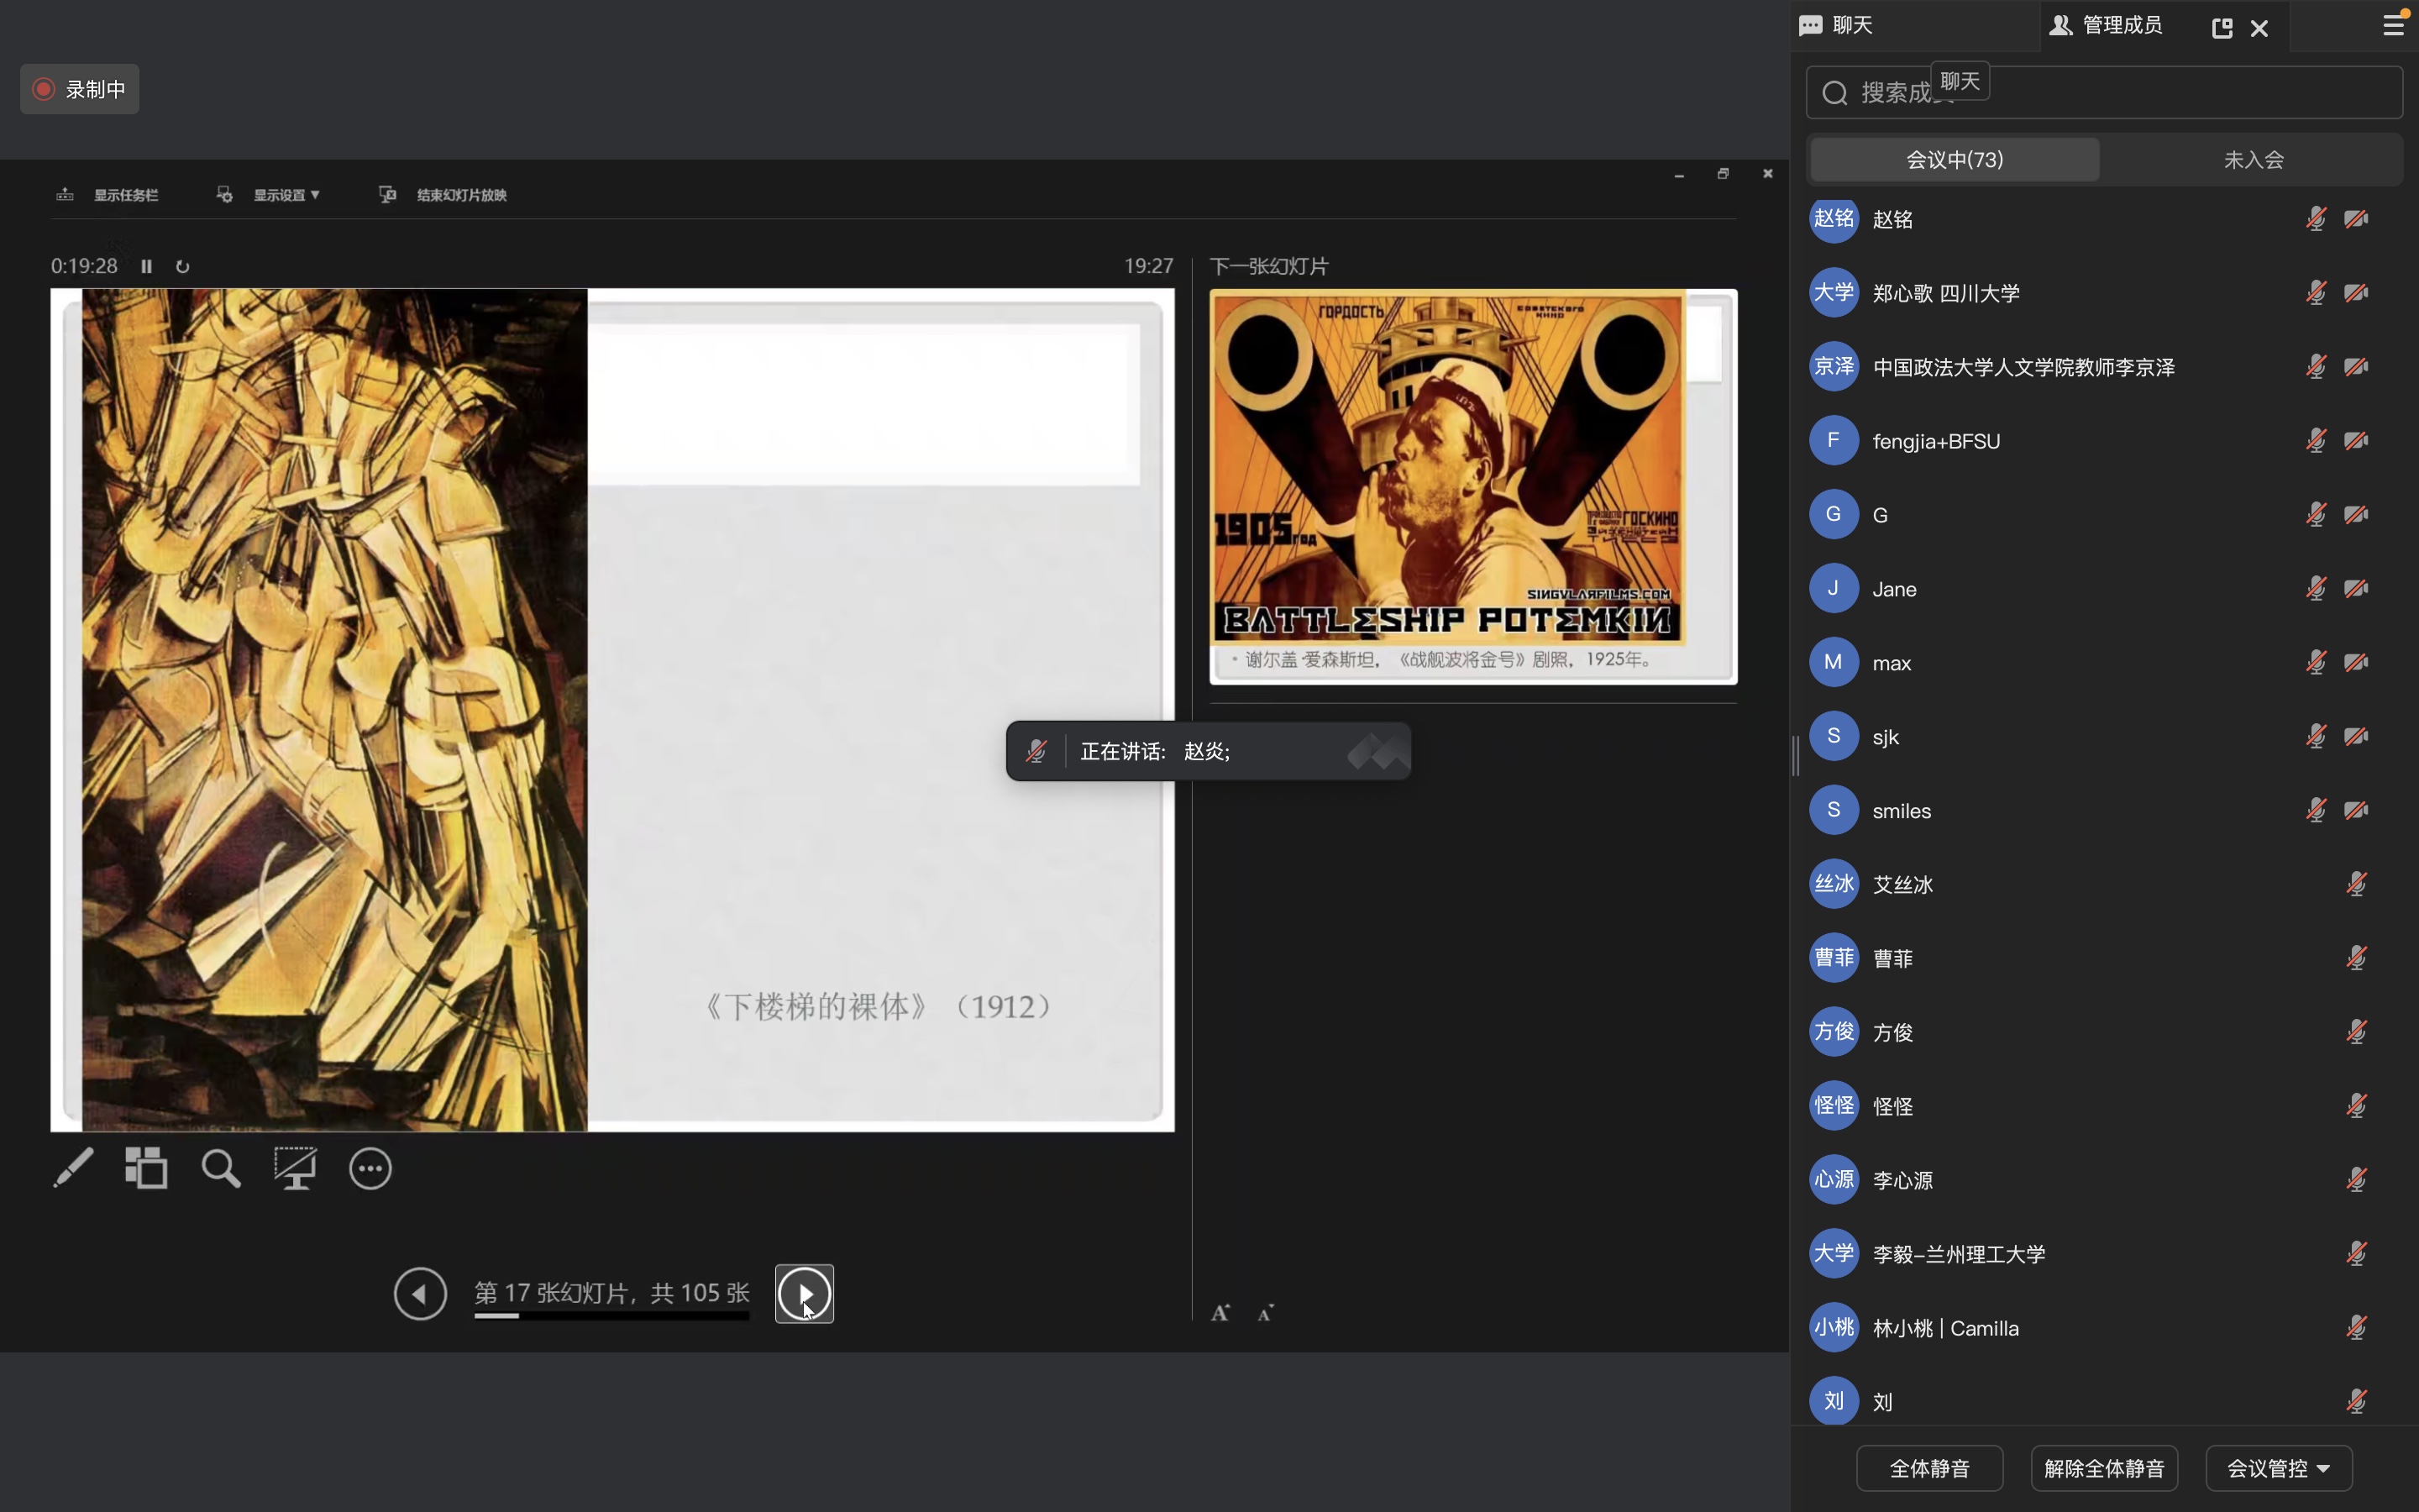Image resolution: width=2419 pixels, height=1512 pixels.
Task: Pause the presentation timer
Action: coord(147,266)
